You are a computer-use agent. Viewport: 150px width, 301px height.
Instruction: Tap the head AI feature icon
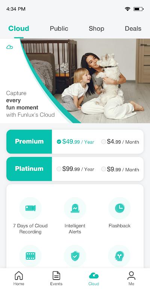tap(119, 256)
